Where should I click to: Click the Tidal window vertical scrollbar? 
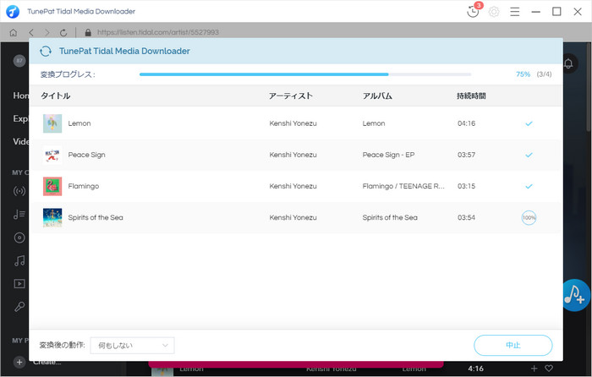point(589,87)
